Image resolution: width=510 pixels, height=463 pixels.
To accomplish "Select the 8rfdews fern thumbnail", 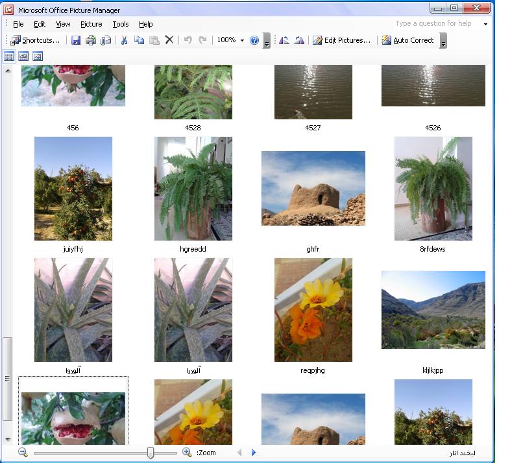I will pos(433,189).
